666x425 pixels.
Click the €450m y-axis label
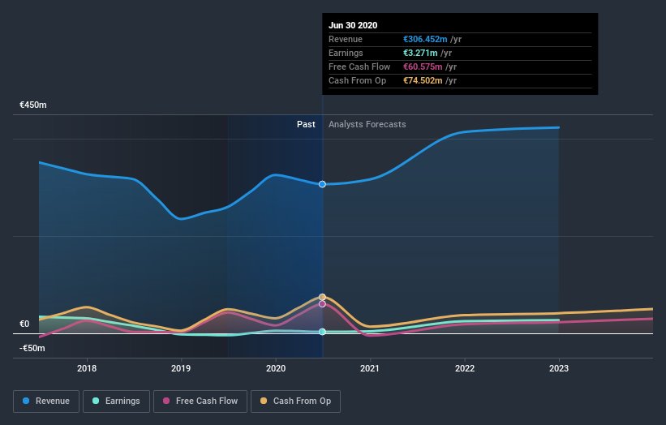click(x=33, y=105)
